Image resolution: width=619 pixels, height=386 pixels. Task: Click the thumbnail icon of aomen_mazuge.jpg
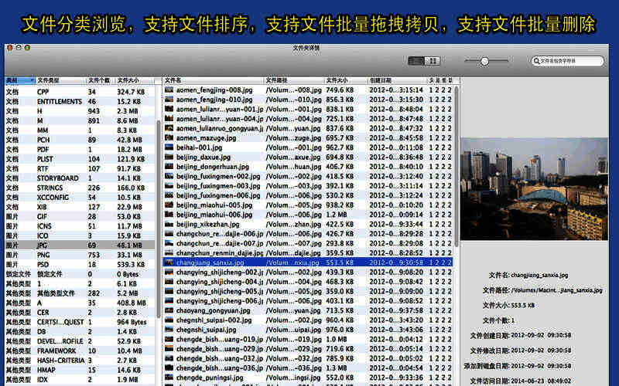point(169,137)
